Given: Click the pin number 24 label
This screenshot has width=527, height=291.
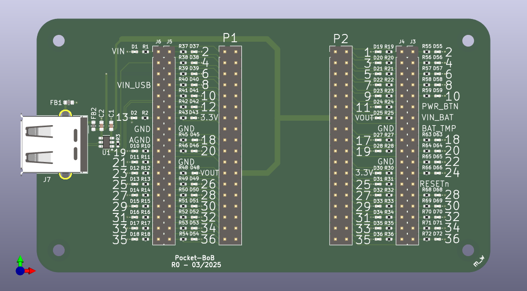Looking at the screenshot, I should click(452, 173).
